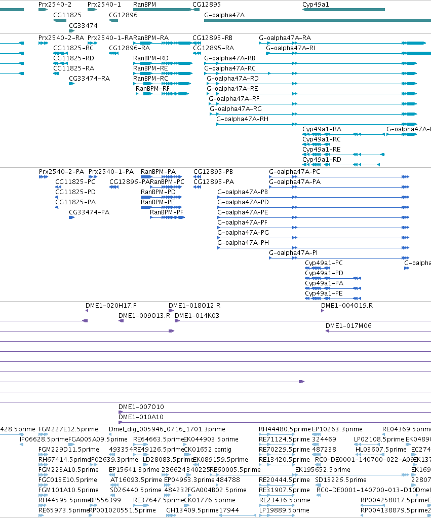431x518 pixels.
Task: Open the DME1-007O10 clone label
Action: point(141,407)
